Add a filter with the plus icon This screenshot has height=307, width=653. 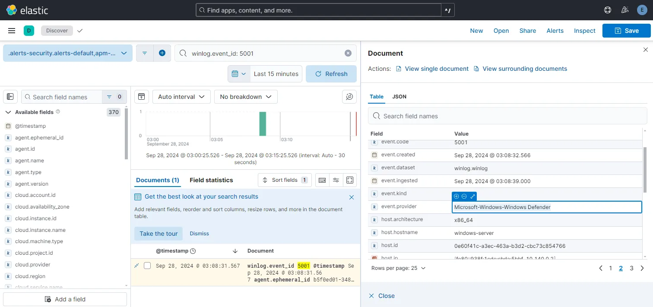point(162,53)
